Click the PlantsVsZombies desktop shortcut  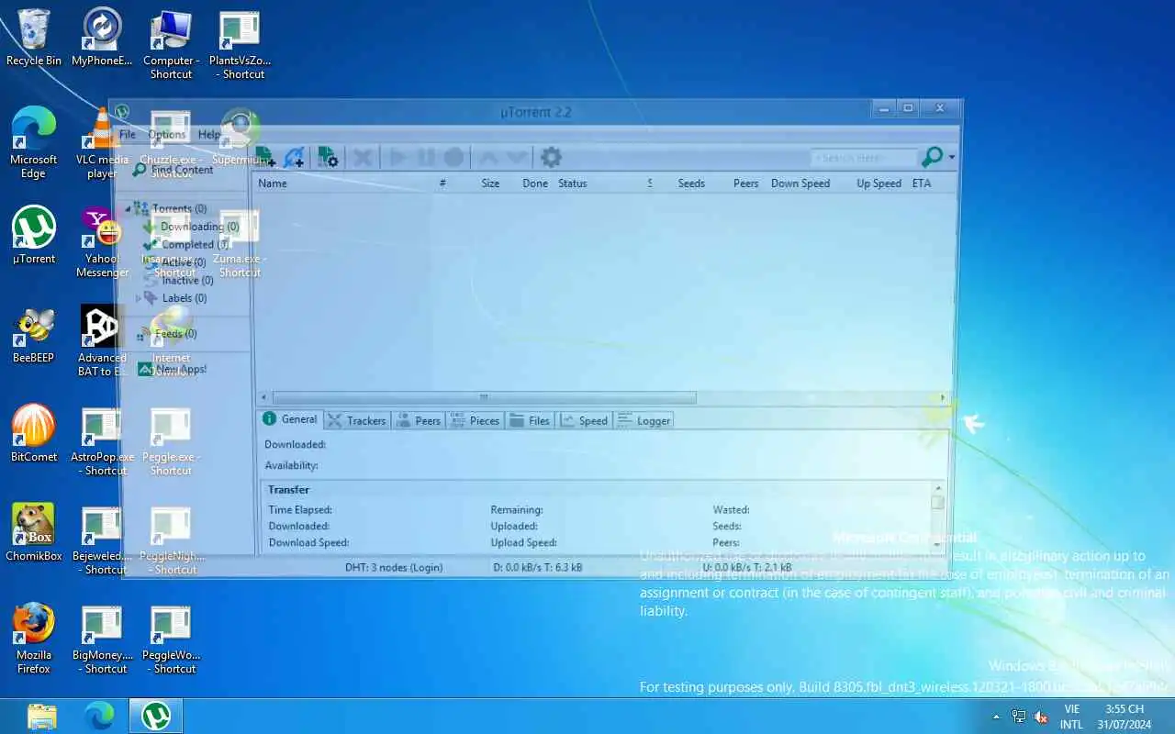pos(240,44)
